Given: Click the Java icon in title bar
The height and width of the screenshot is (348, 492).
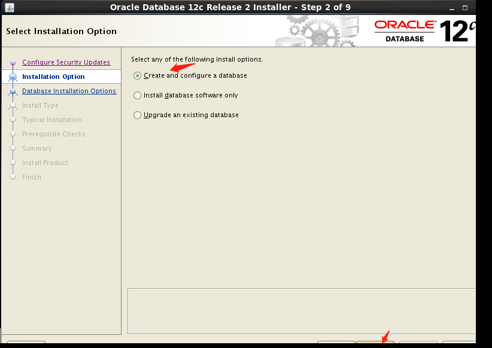Looking at the screenshot, I should click(10, 7).
